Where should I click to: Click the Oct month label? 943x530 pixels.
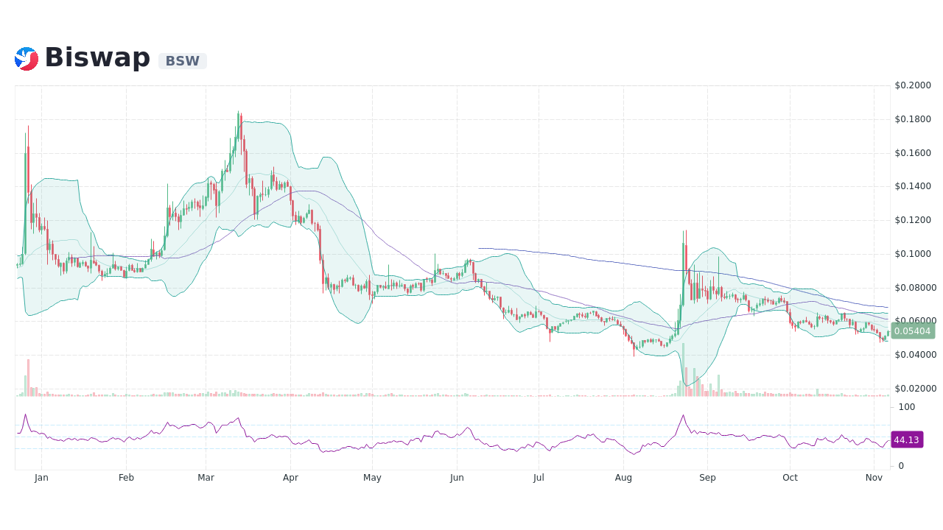790,478
